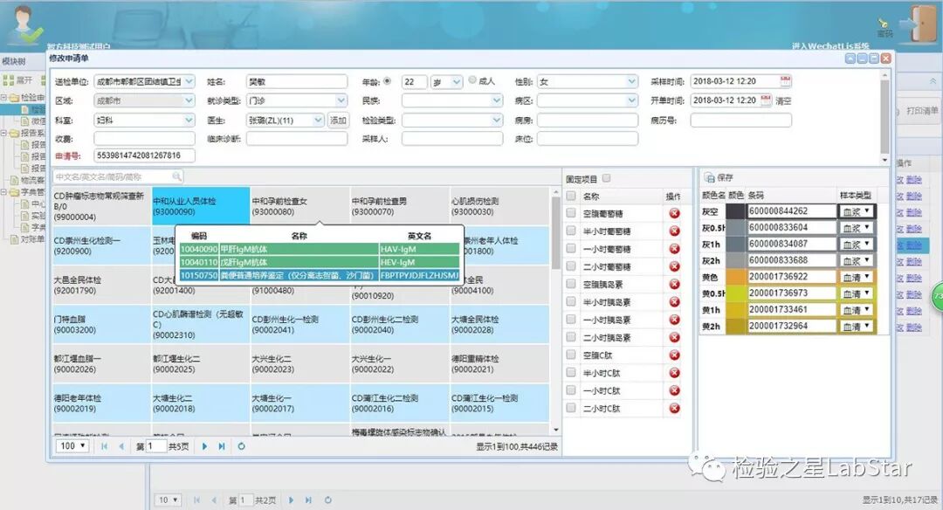Delete 空腹胰岛素 with its red X icon

(674, 285)
